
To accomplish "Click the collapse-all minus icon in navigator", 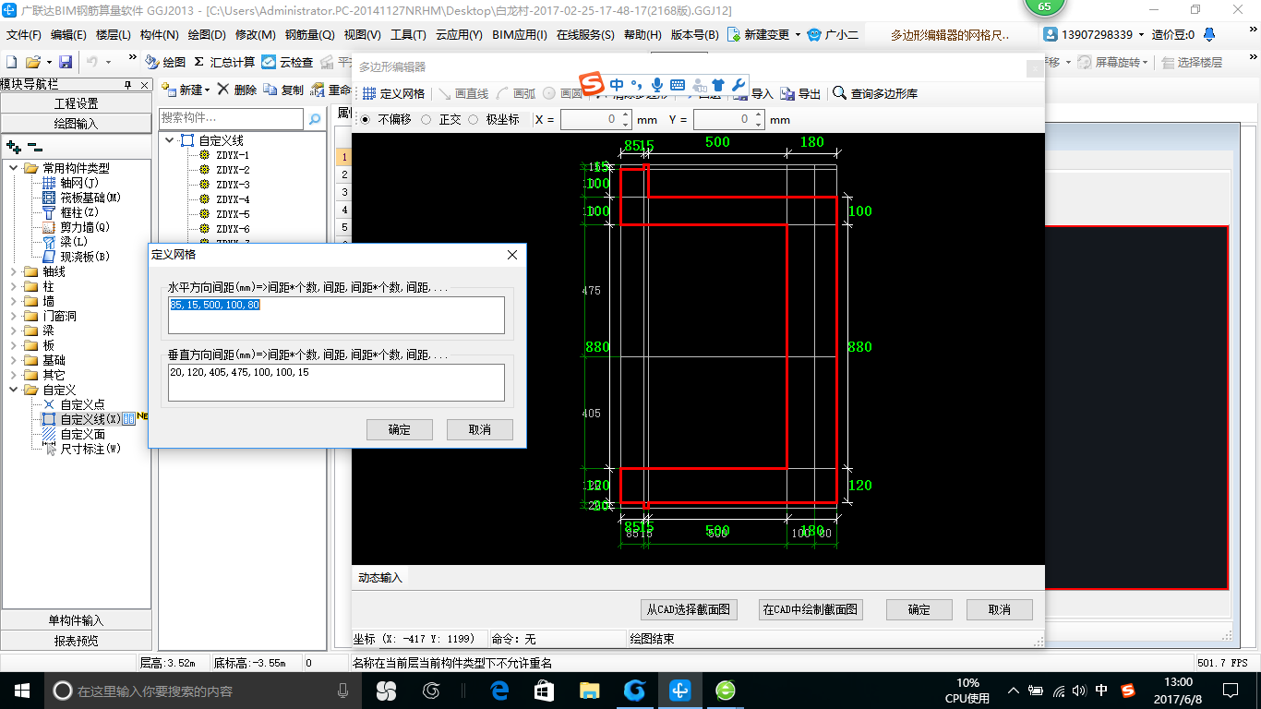I will (x=34, y=146).
